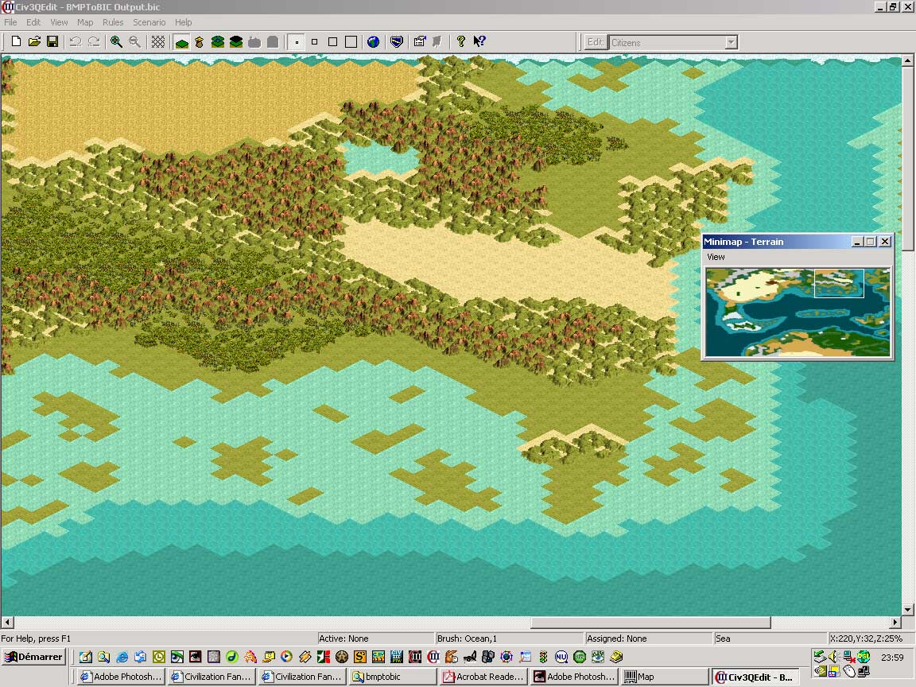Choose the medium brush size

pyautogui.click(x=332, y=41)
